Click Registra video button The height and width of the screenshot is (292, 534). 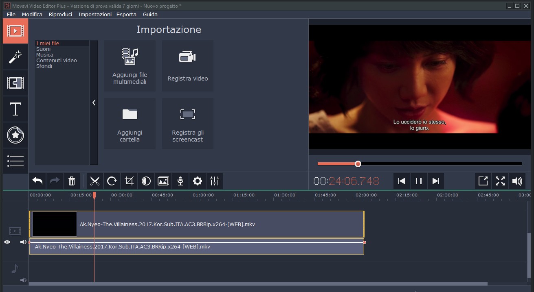pos(188,66)
